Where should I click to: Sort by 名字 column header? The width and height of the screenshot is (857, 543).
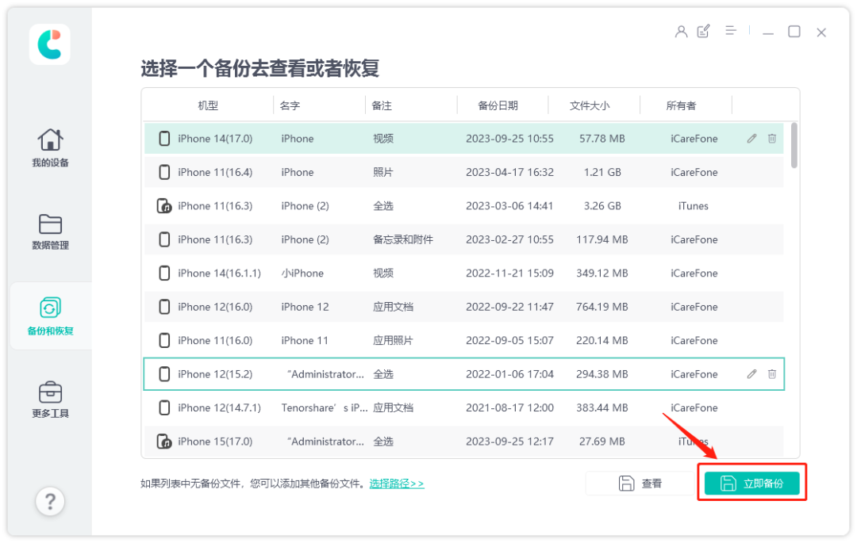[x=290, y=105]
